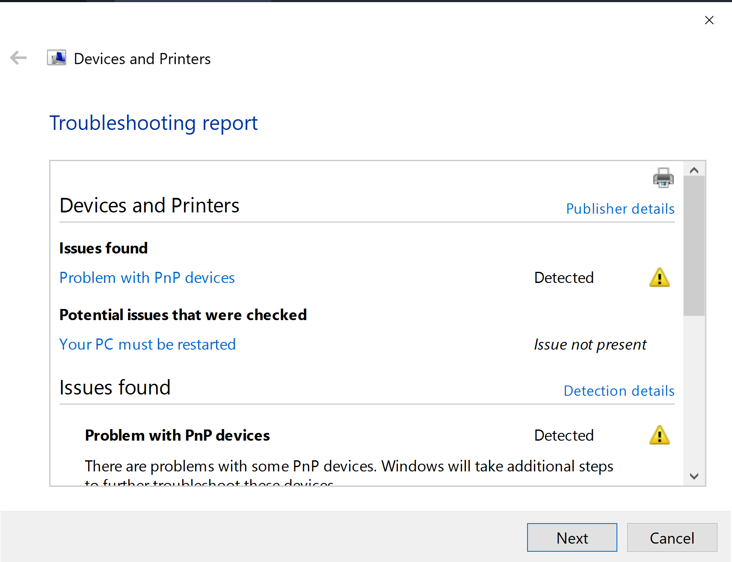The width and height of the screenshot is (732, 562).
Task: Click the report scrollbar up arrow
Action: point(694,170)
